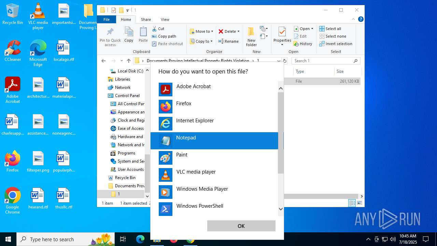This screenshot has height=246, width=437.
Task: Click the Task View taskbar icon
Action: 123,239
